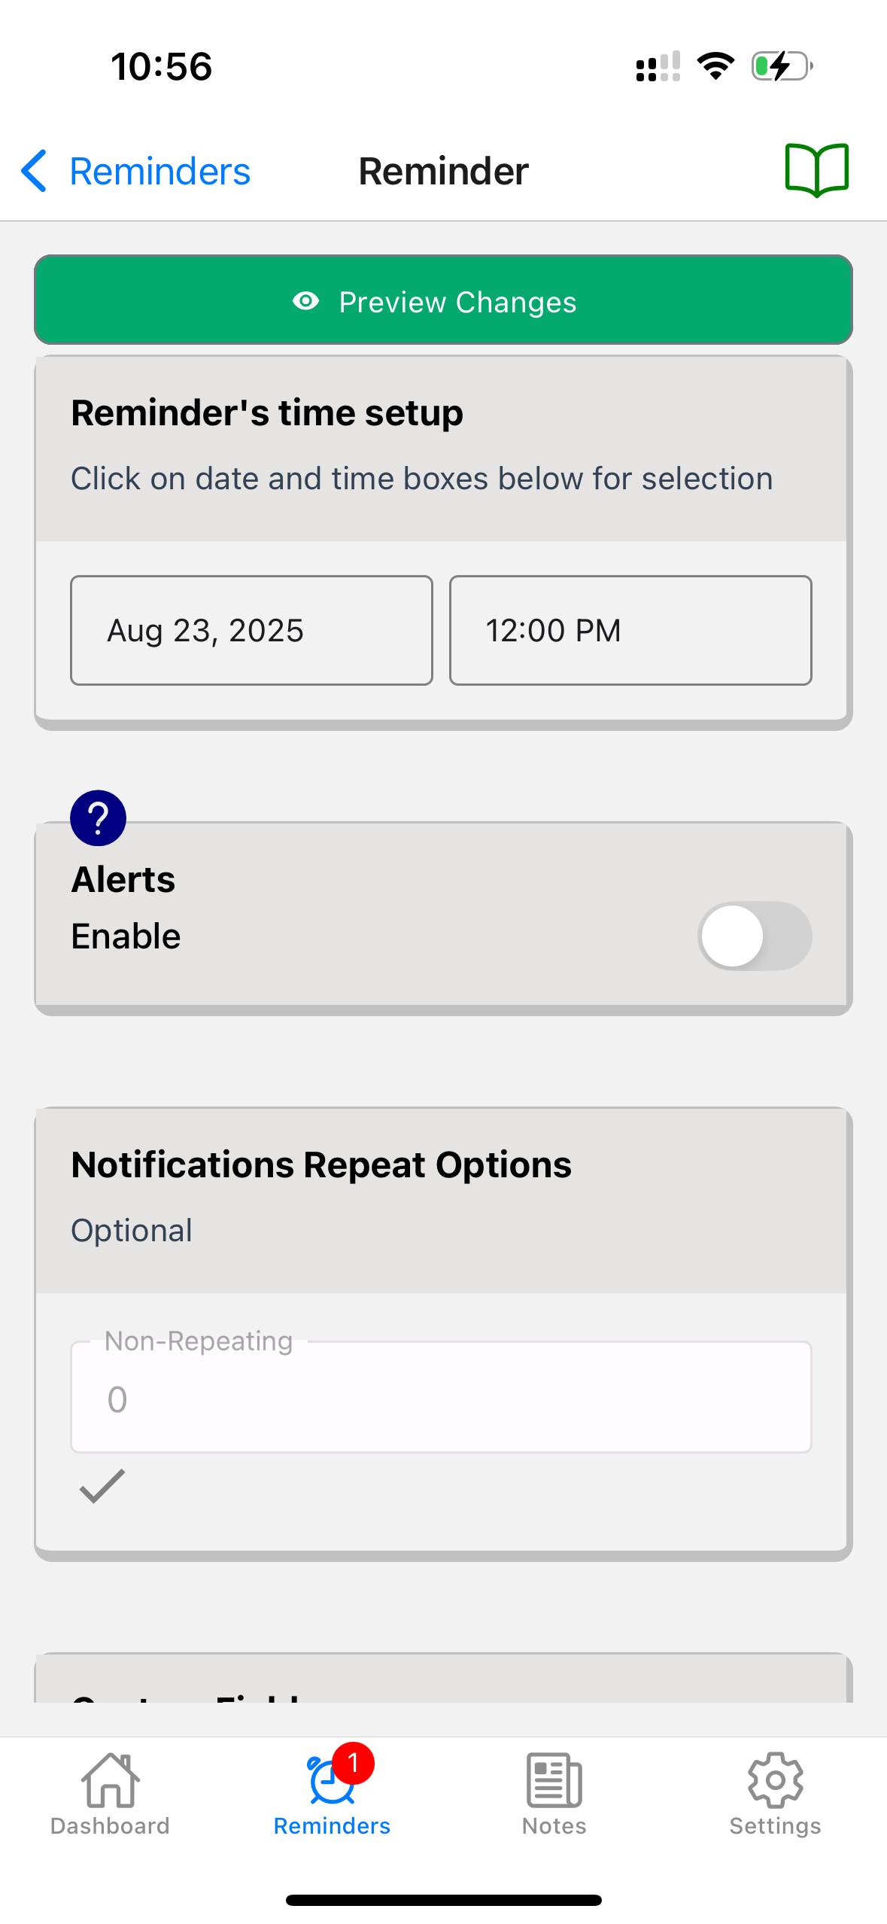Tap the Wi-Fi status icon
This screenshot has width=887, height=1924.
click(x=715, y=66)
